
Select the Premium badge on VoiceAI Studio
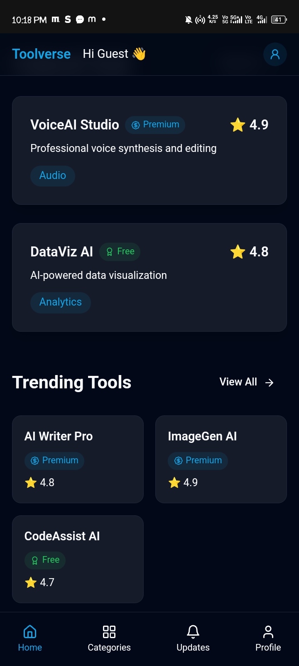155,125
